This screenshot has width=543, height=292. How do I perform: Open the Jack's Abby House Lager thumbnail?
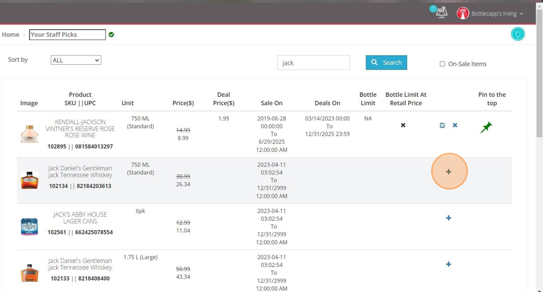coord(30,227)
